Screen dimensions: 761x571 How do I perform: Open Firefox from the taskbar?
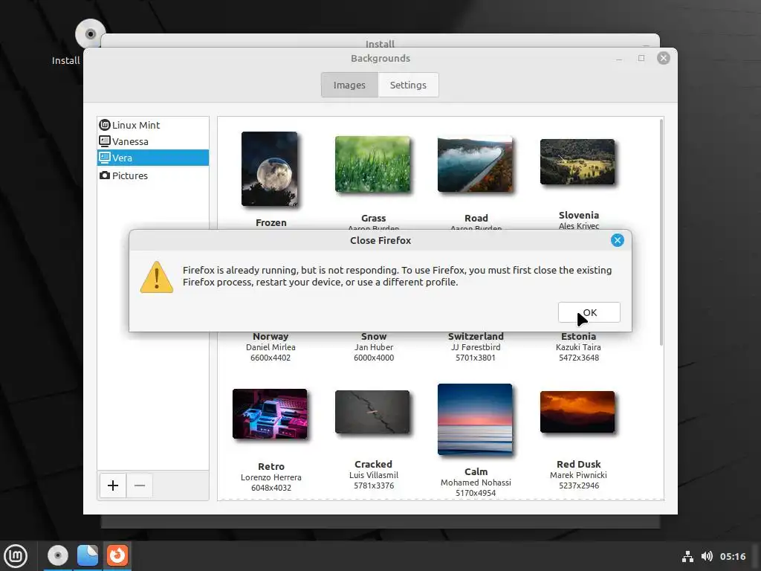click(x=117, y=555)
